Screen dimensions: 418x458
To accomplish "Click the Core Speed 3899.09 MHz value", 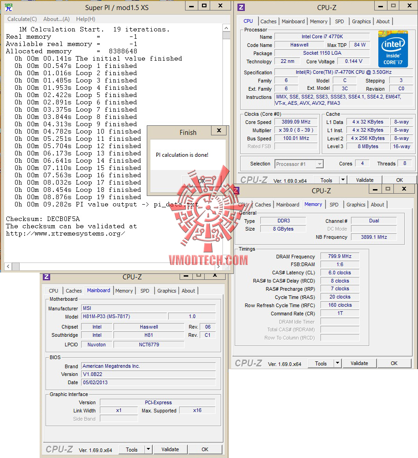I will pyautogui.click(x=296, y=122).
